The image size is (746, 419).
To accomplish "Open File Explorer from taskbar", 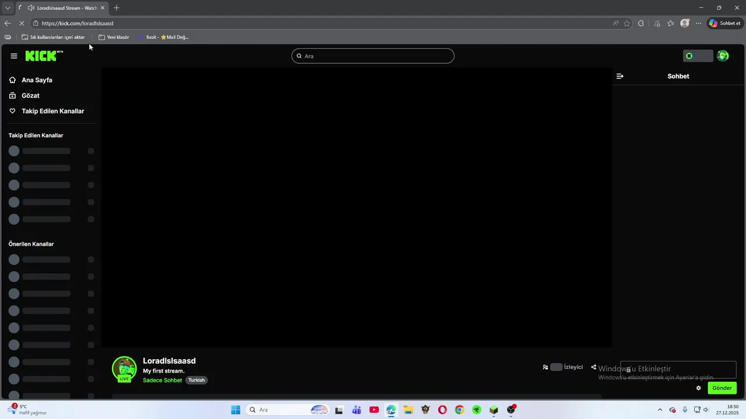I will (x=409, y=410).
